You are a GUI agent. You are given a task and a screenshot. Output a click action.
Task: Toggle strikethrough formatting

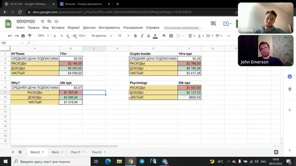[148, 36]
